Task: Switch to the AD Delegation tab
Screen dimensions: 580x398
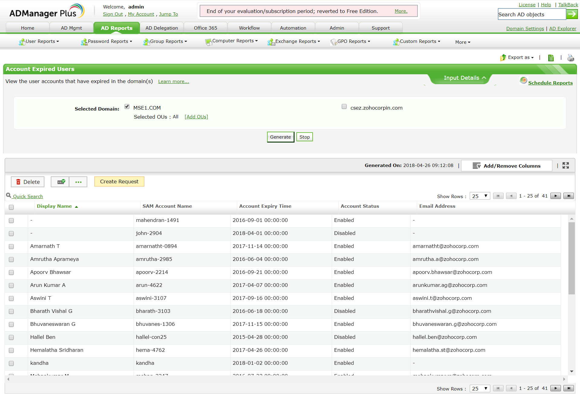Action: coord(162,28)
